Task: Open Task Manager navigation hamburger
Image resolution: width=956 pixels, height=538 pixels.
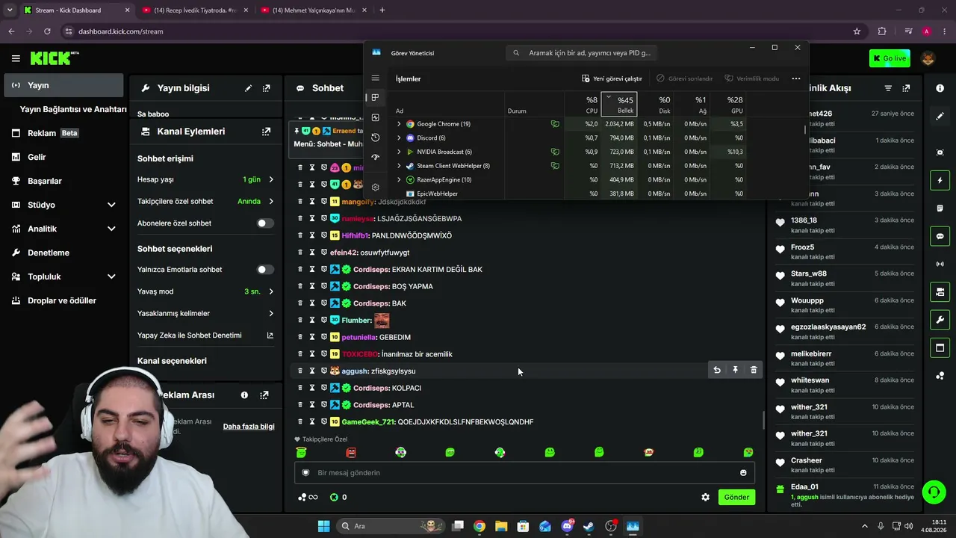Action: pos(375,78)
